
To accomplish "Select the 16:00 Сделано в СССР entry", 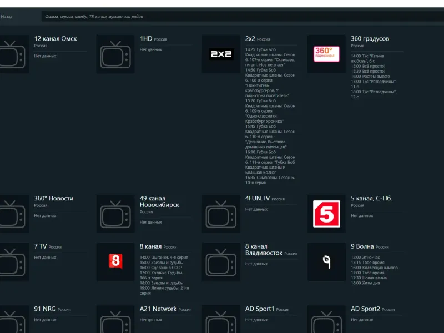I will 161,268.
